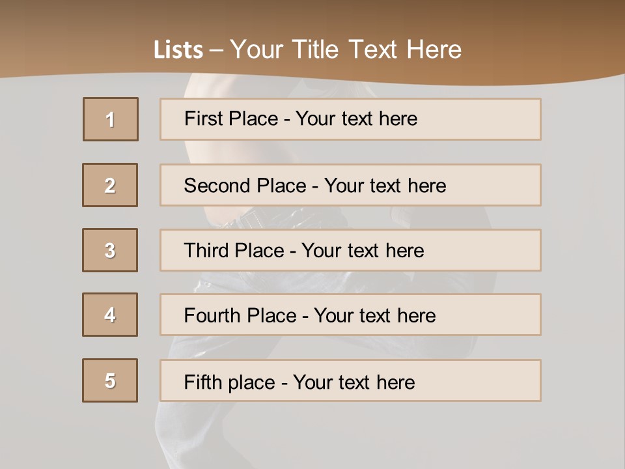The height and width of the screenshot is (469, 625).
Task: Click the words 'Second Place' in the second bar
Action: 245,186
